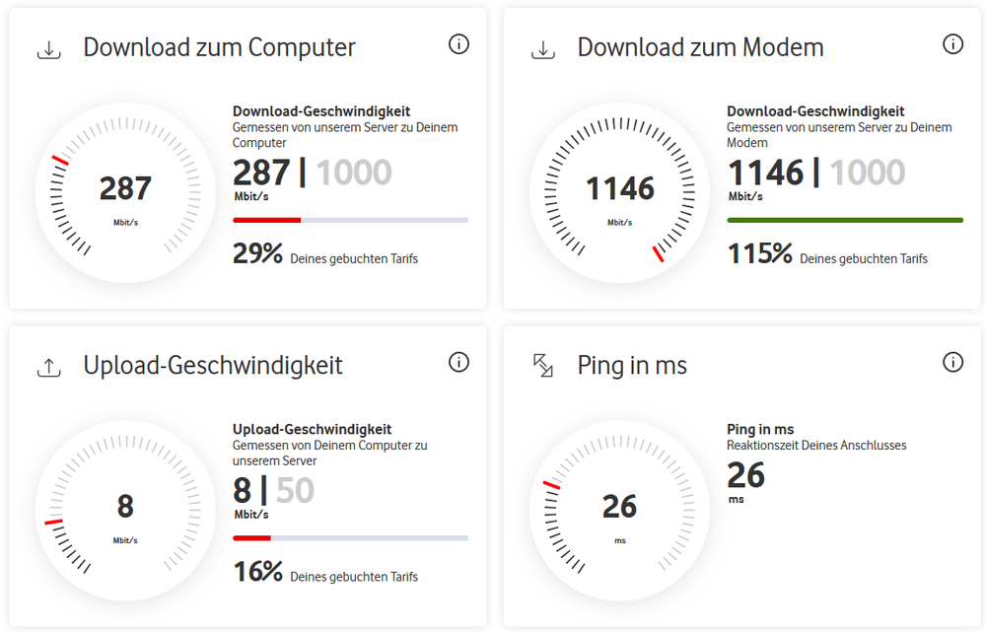Click the ping arrows icon beside Ping in ms
The image size is (985, 632).
(542, 365)
